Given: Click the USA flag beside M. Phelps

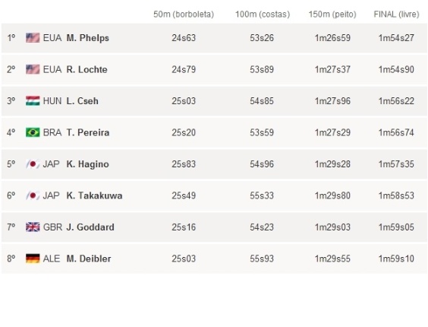Looking at the screenshot, I should (x=33, y=38).
